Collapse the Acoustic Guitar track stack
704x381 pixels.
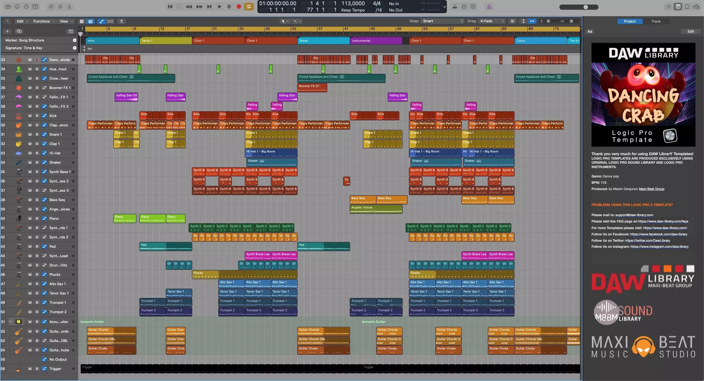pos(10,321)
